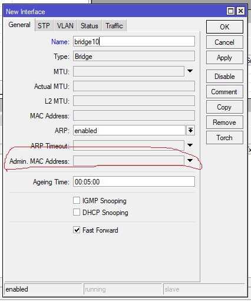
Task: Apply the bridge settings
Action: pyautogui.click(x=224, y=58)
